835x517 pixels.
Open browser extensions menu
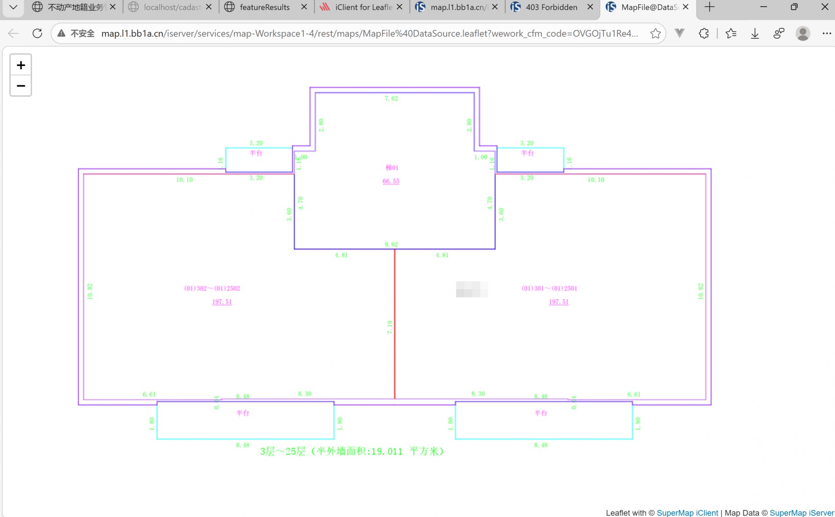[x=704, y=33]
